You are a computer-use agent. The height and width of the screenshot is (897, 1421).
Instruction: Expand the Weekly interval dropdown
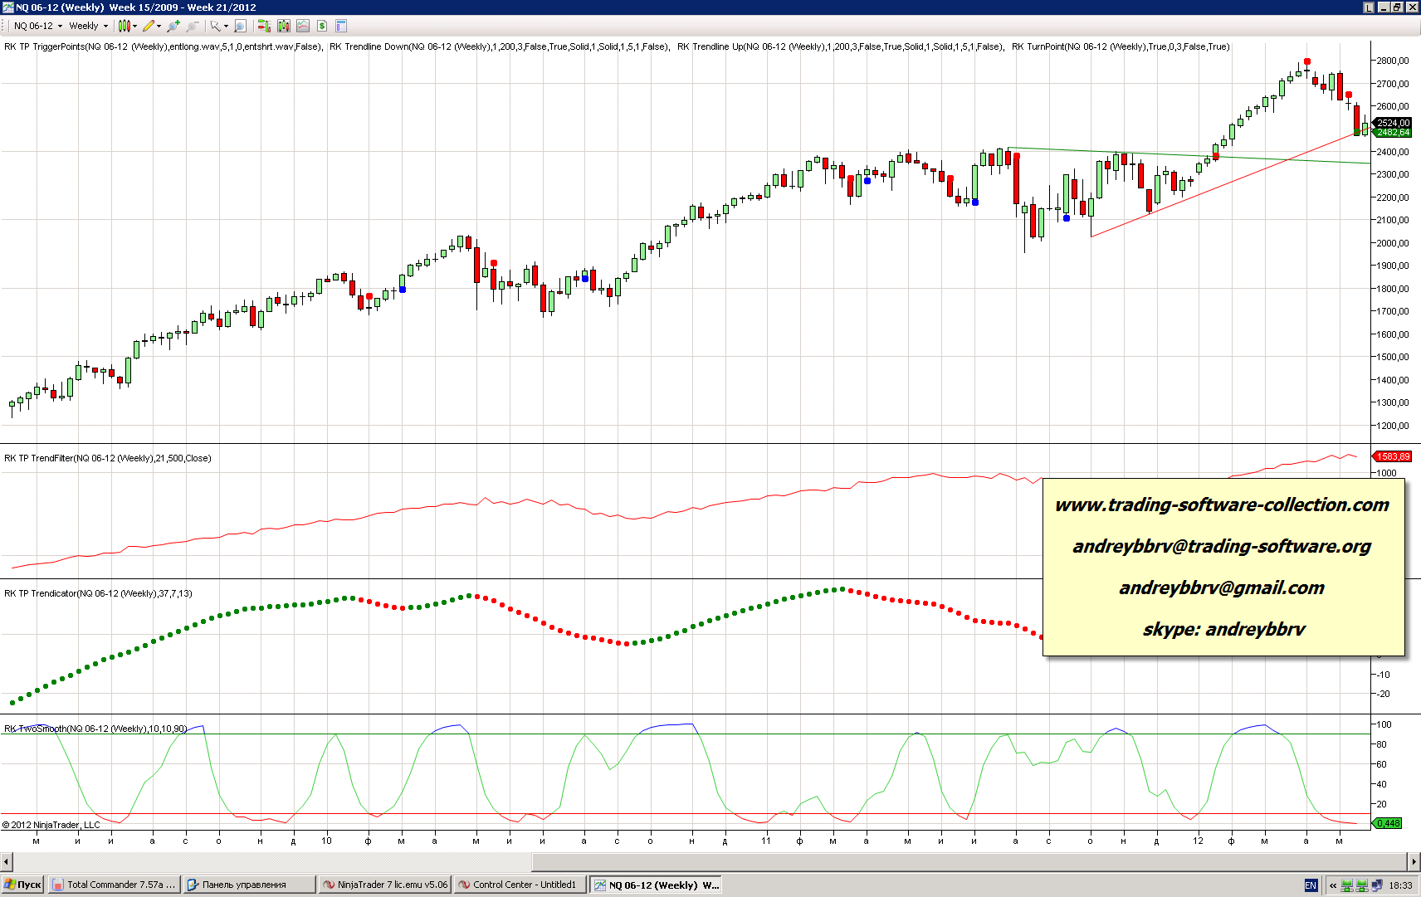[x=88, y=26]
